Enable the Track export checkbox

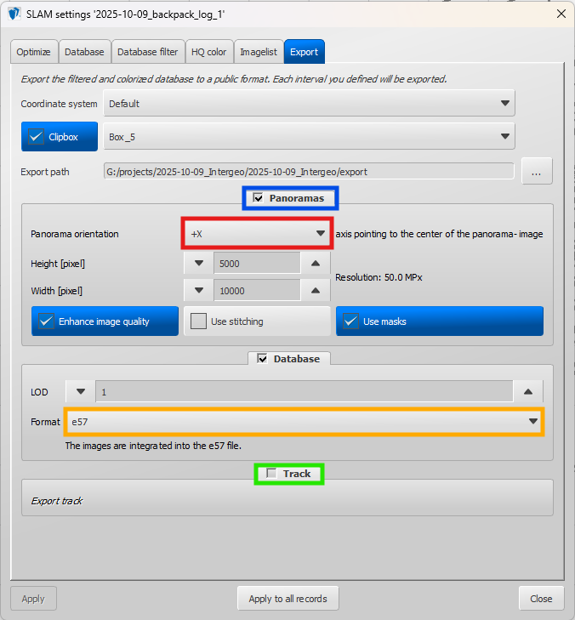tap(271, 474)
